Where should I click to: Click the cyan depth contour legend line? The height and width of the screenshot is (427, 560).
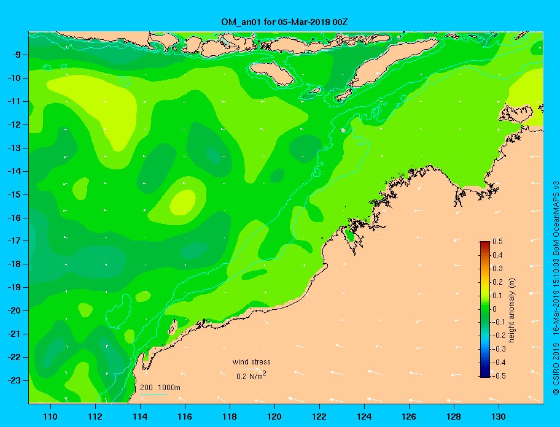(x=154, y=394)
